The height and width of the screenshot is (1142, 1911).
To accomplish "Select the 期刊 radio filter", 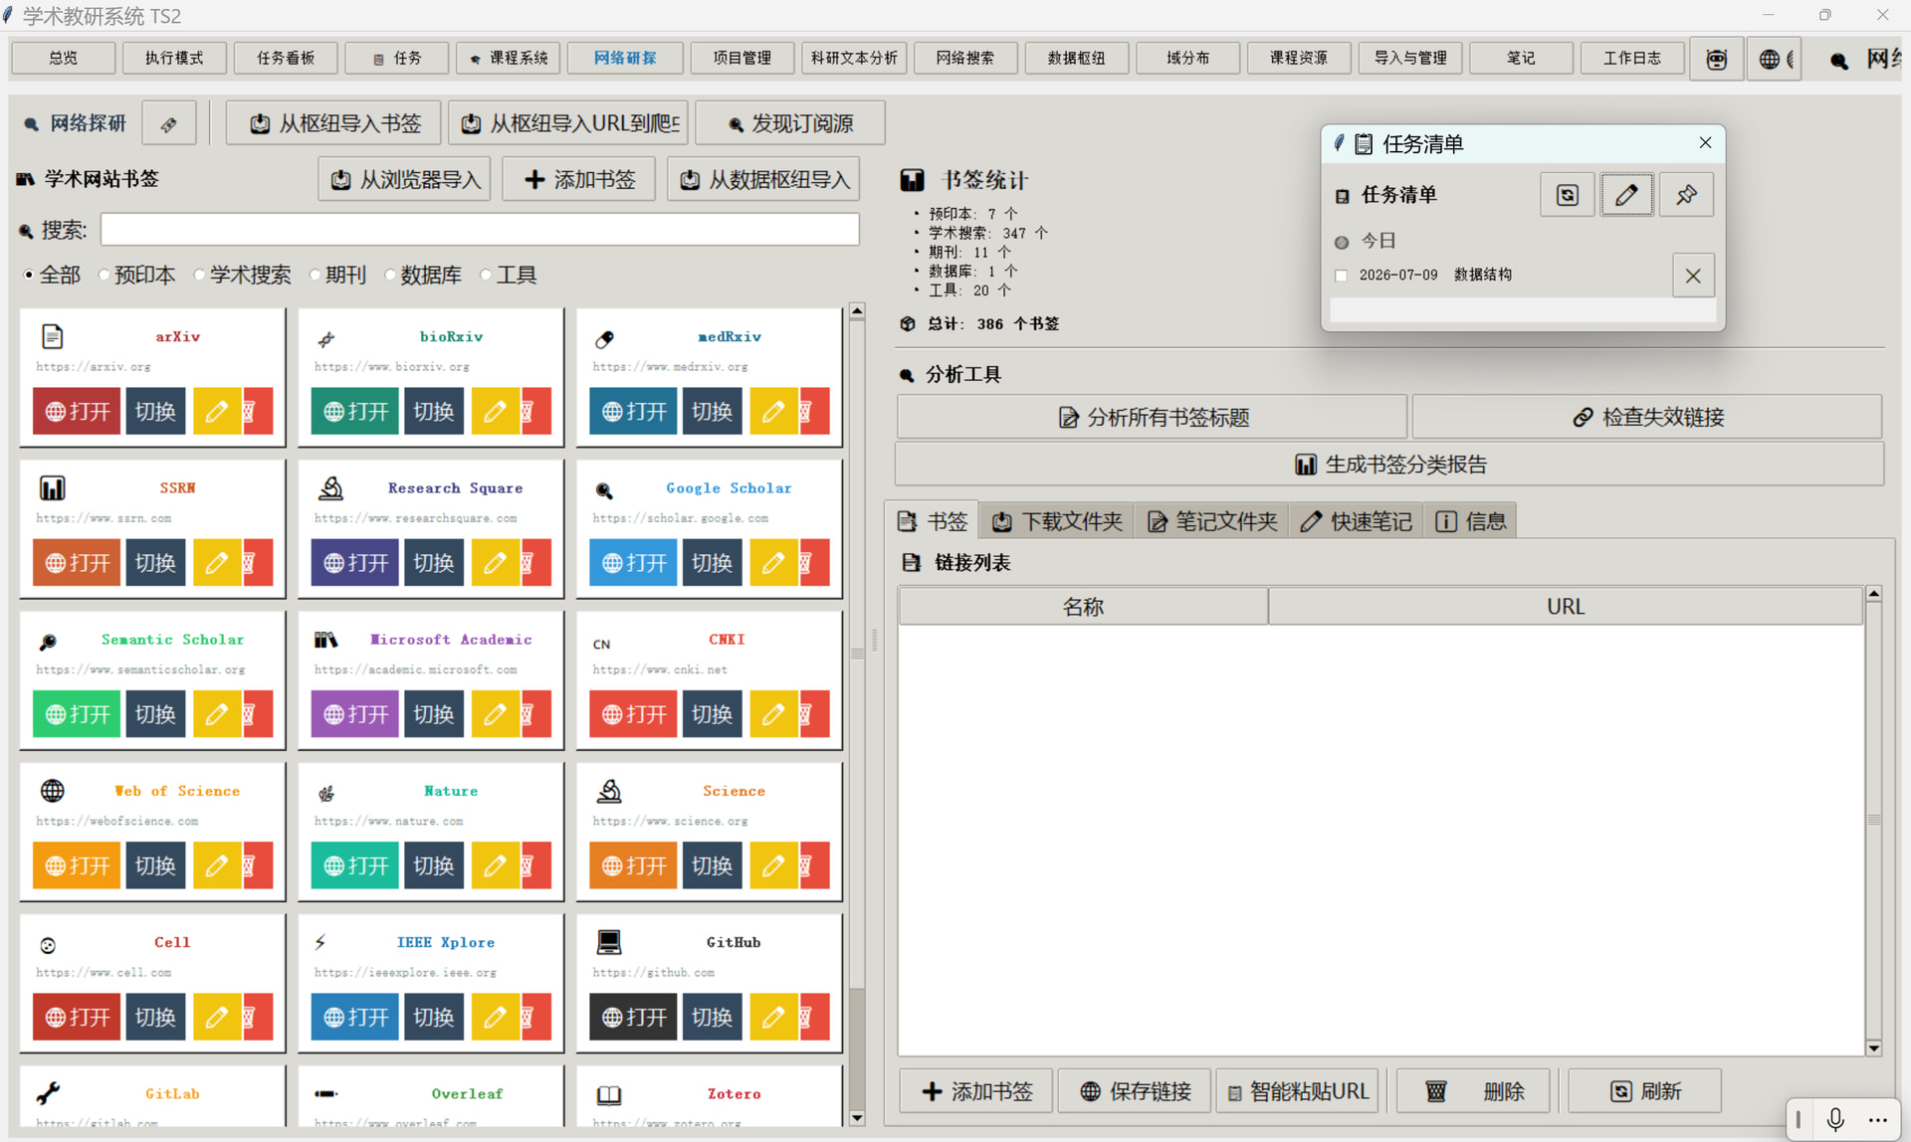I will pyautogui.click(x=337, y=275).
